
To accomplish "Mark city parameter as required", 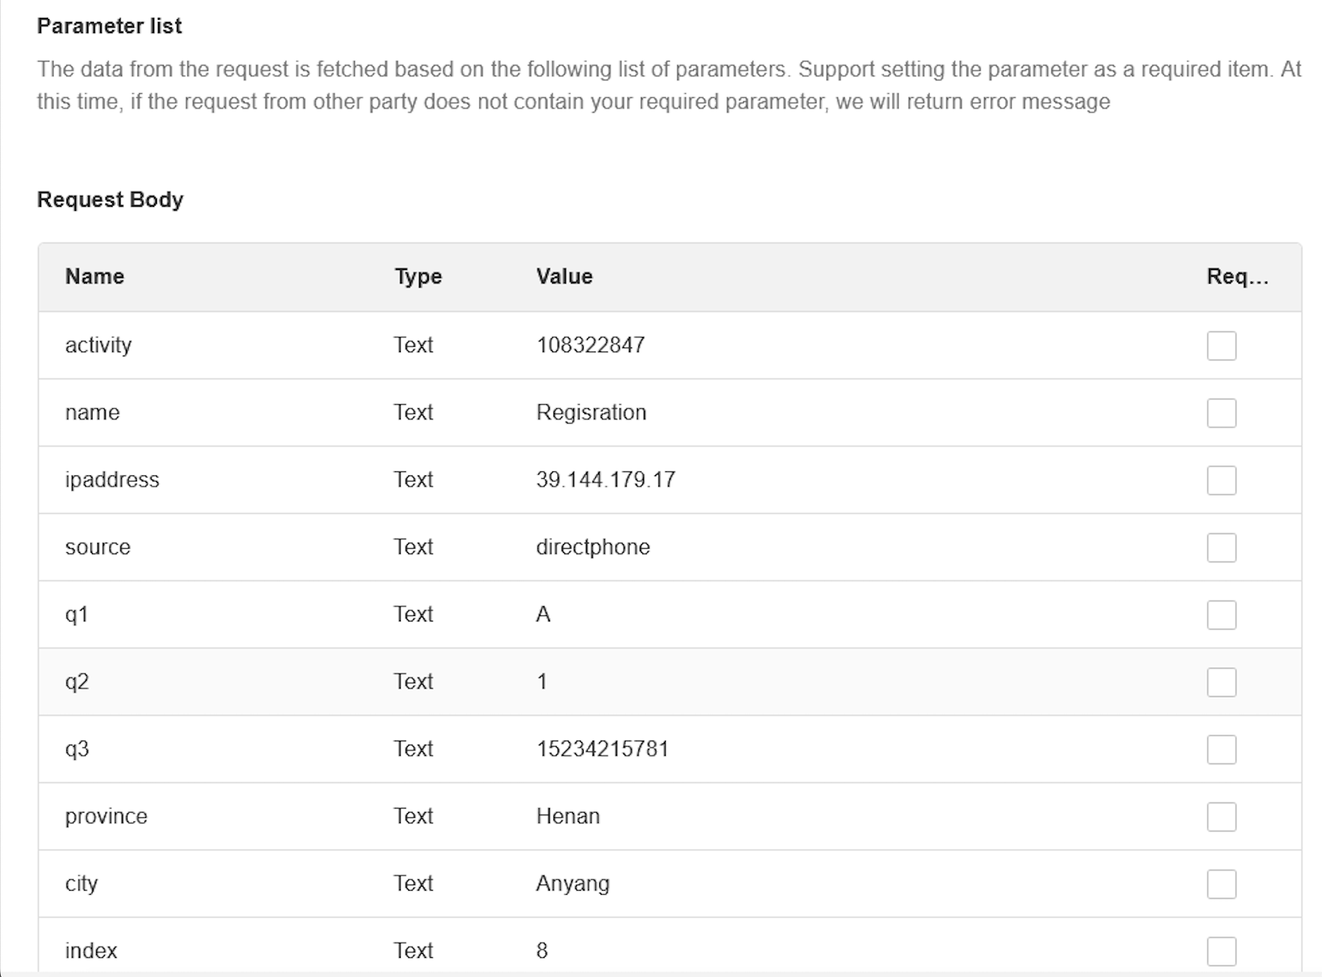I will (x=1221, y=884).
